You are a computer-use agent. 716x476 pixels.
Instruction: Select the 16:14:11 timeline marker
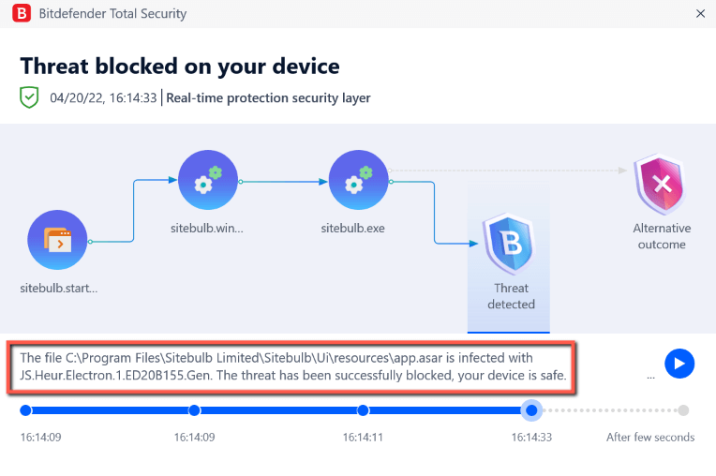pyautogui.click(x=363, y=410)
